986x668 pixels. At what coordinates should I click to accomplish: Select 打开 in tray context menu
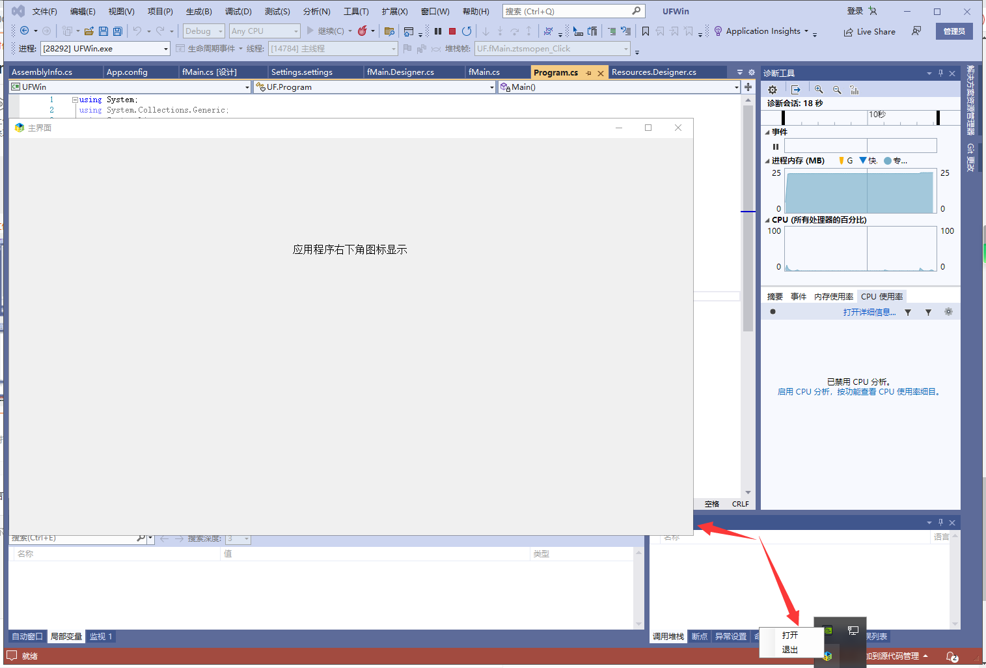point(790,635)
